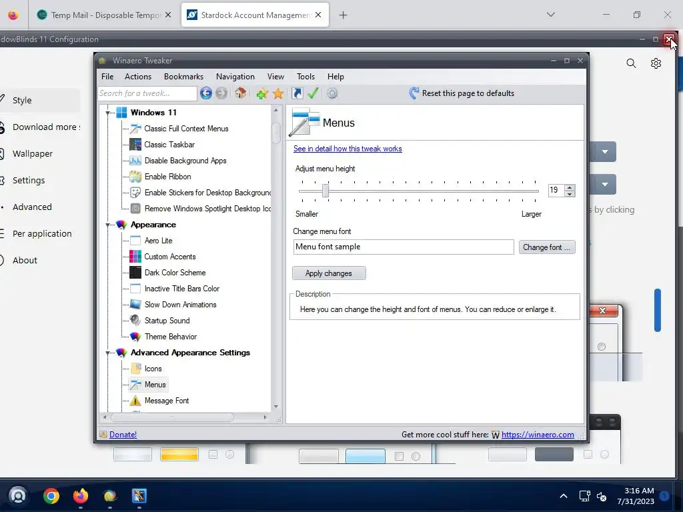Select Classic Full Context Menus
Screen dimensions: 683x512
tap(179, 129)
